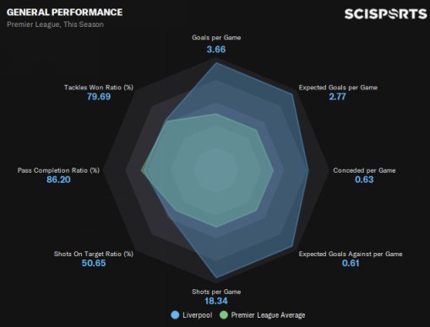
Task: Select the Goals per Game label
Action: click(x=216, y=37)
